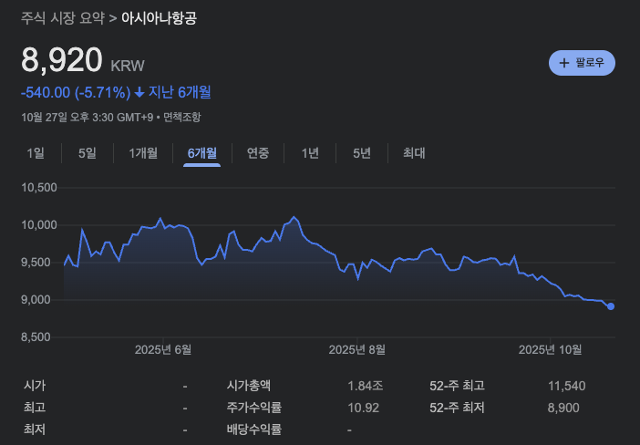
Task: Show the 1개월 chart range
Action: pyautogui.click(x=143, y=153)
